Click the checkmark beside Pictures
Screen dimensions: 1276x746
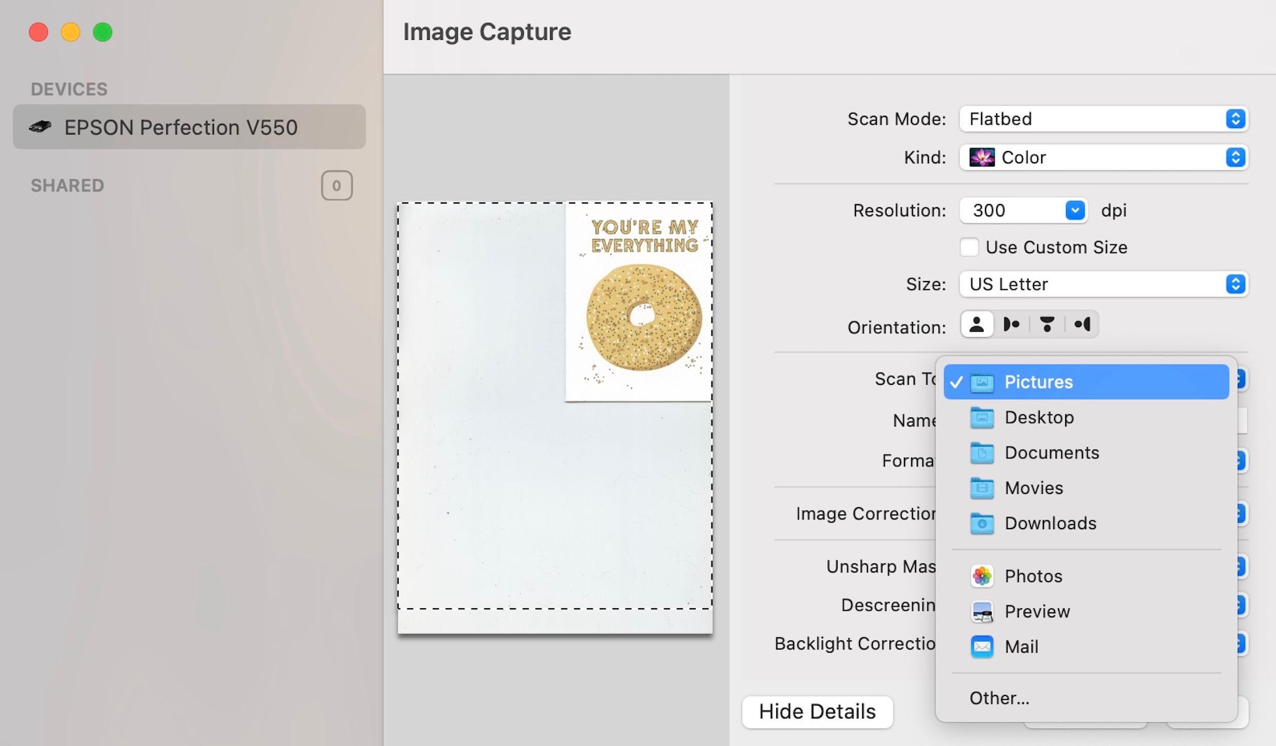coord(956,382)
